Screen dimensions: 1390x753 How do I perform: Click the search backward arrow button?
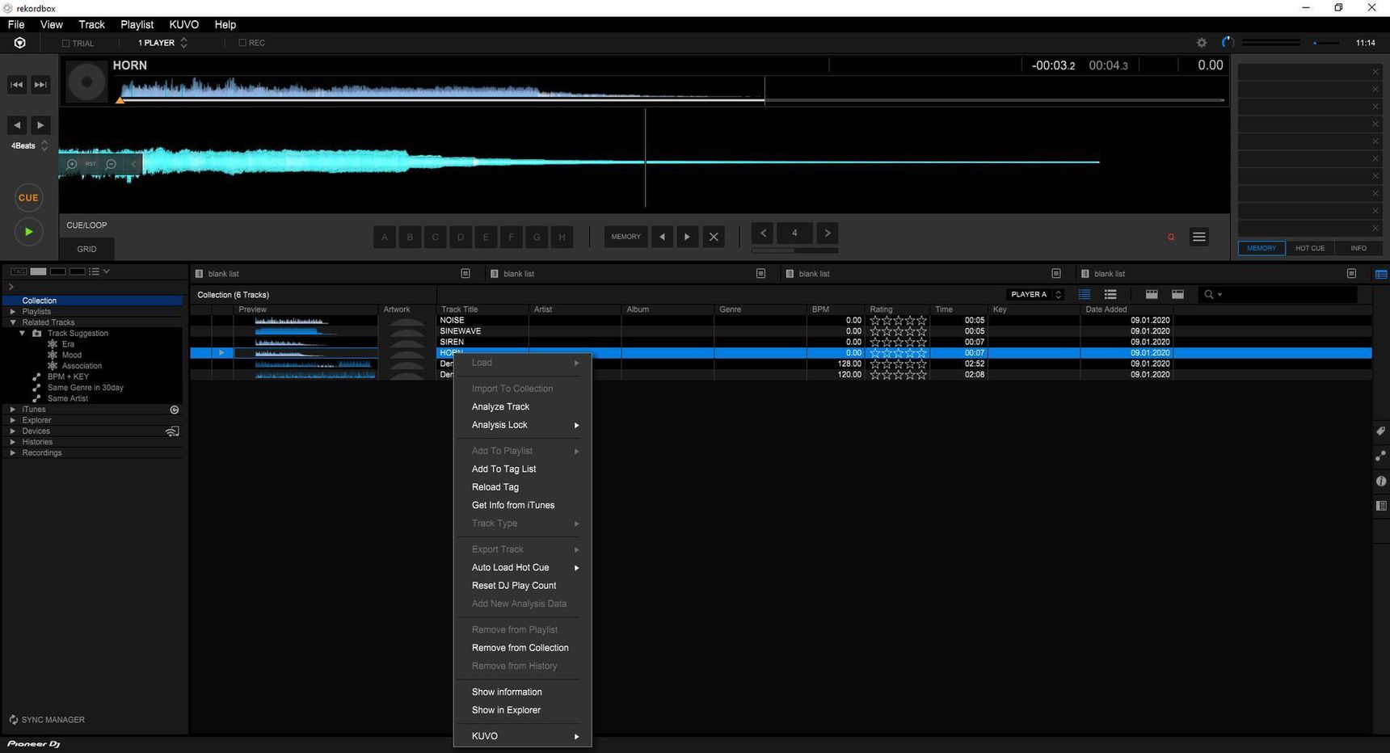[17, 125]
